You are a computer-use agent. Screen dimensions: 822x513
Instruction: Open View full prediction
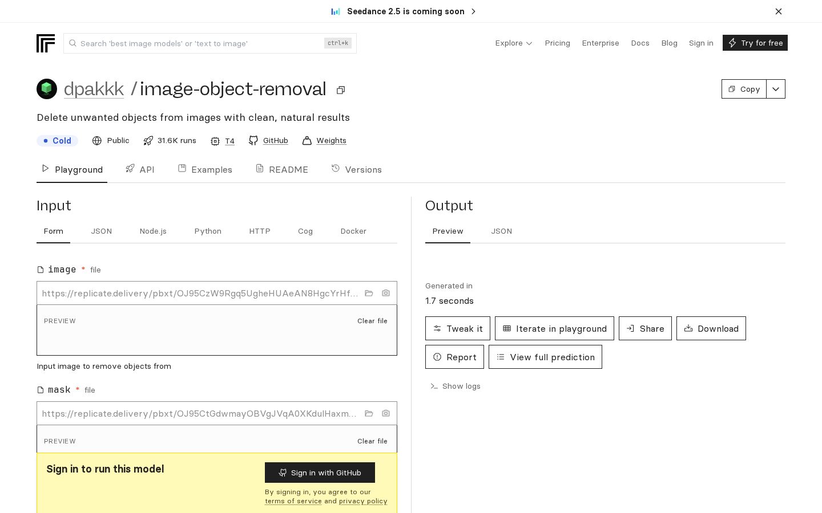[x=545, y=357]
